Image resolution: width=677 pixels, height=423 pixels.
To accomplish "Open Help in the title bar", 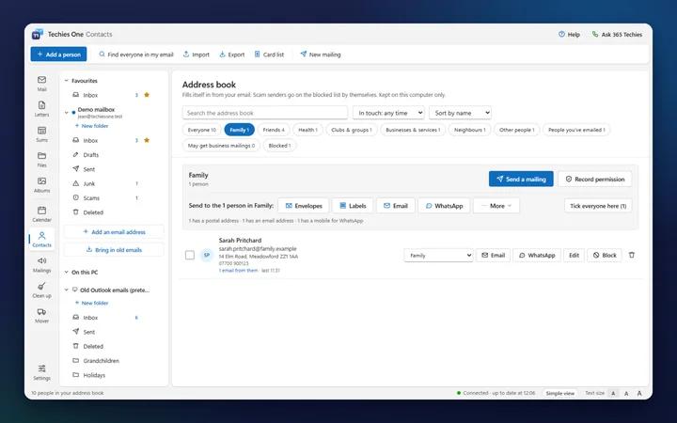I will tap(569, 35).
